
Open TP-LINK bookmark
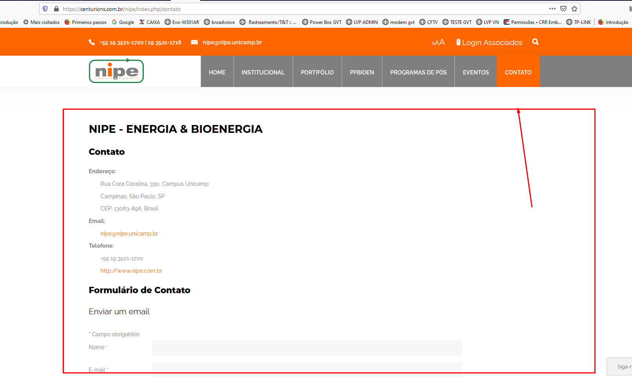tap(579, 22)
